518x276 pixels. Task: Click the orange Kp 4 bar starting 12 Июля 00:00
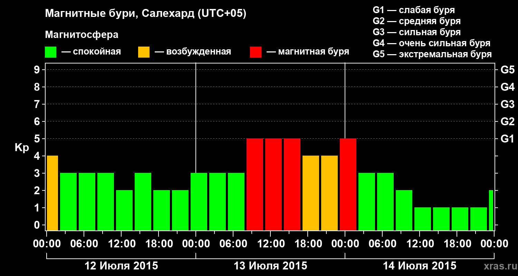[x=52, y=193]
